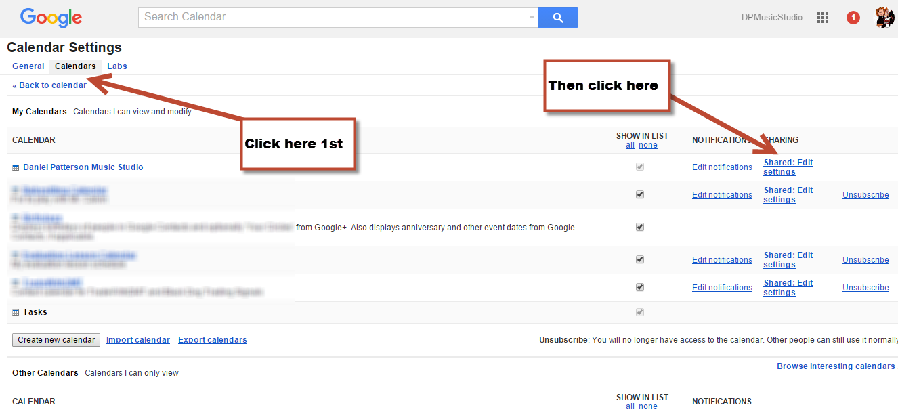Unsubscribe from the fourth calendar row
Image resolution: width=898 pixels, height=409 pixels.
865,260
